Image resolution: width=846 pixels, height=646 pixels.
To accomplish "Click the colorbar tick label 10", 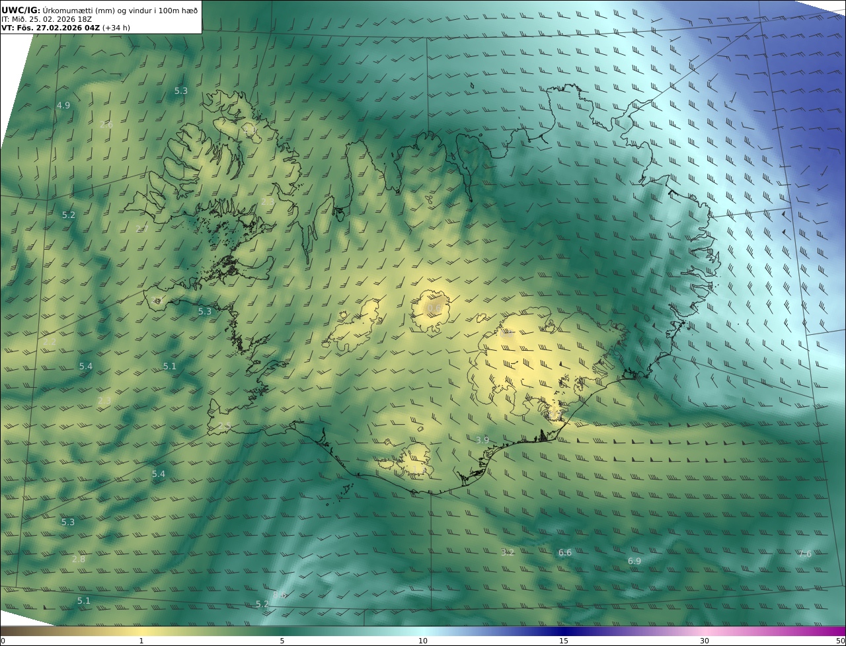I will [x=423, y=641].
